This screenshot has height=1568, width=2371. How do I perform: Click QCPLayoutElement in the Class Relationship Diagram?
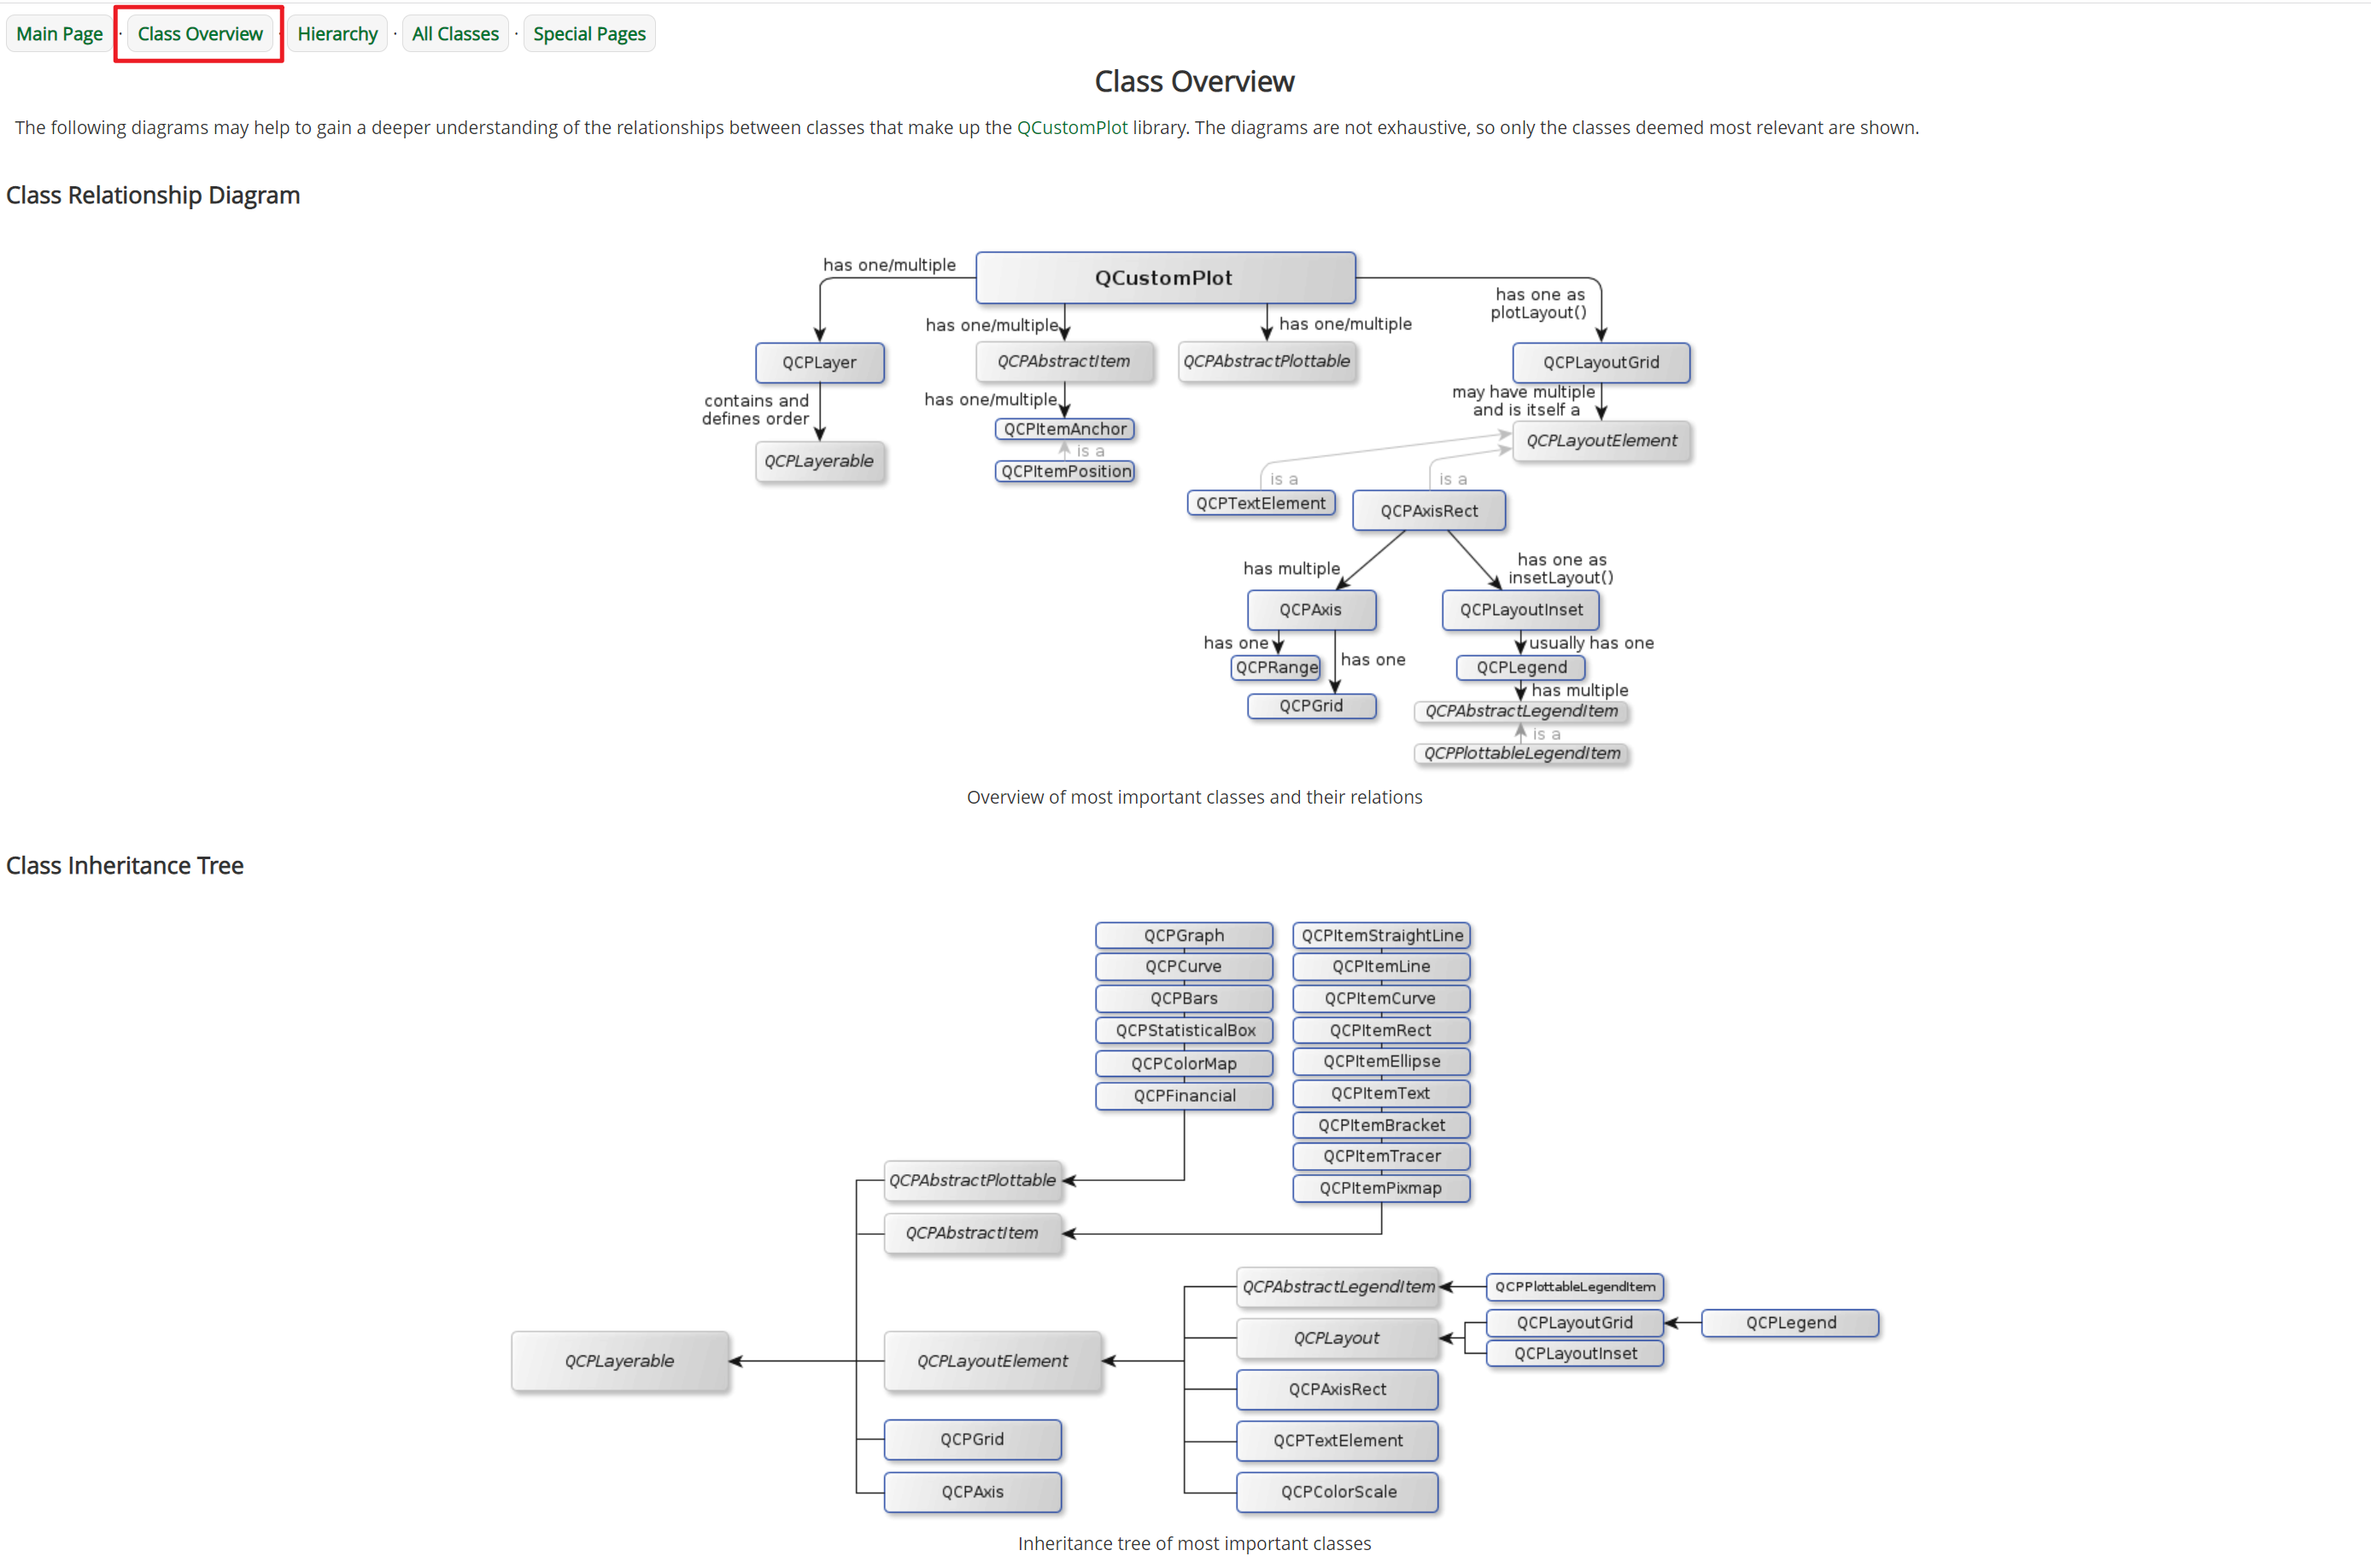[1601, 441]
